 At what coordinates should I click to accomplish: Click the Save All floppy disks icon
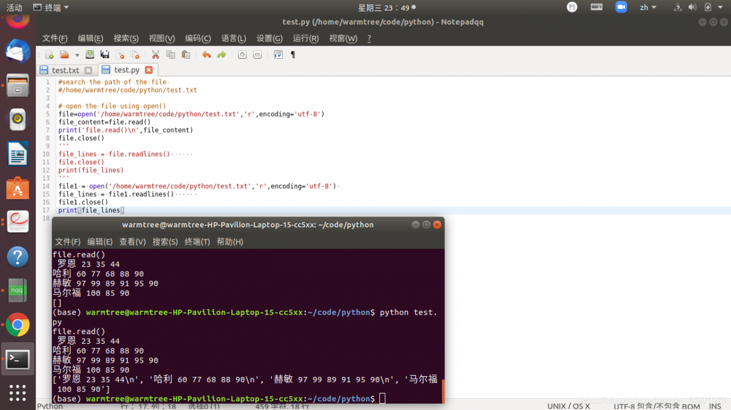tap(105, 55)
